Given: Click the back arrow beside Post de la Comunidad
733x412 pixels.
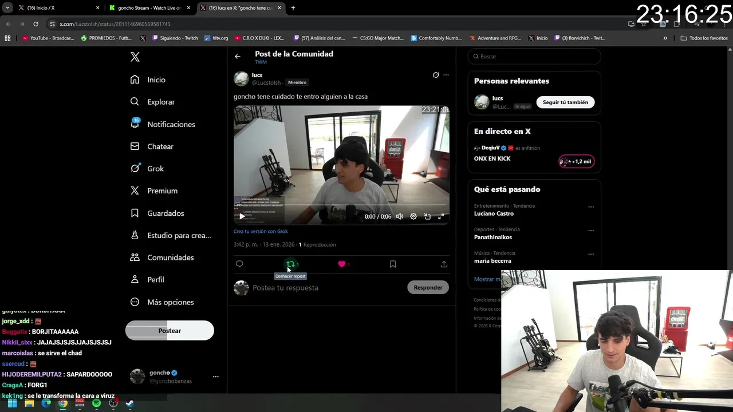Looking at the screenshot, I should coord(238,56).
